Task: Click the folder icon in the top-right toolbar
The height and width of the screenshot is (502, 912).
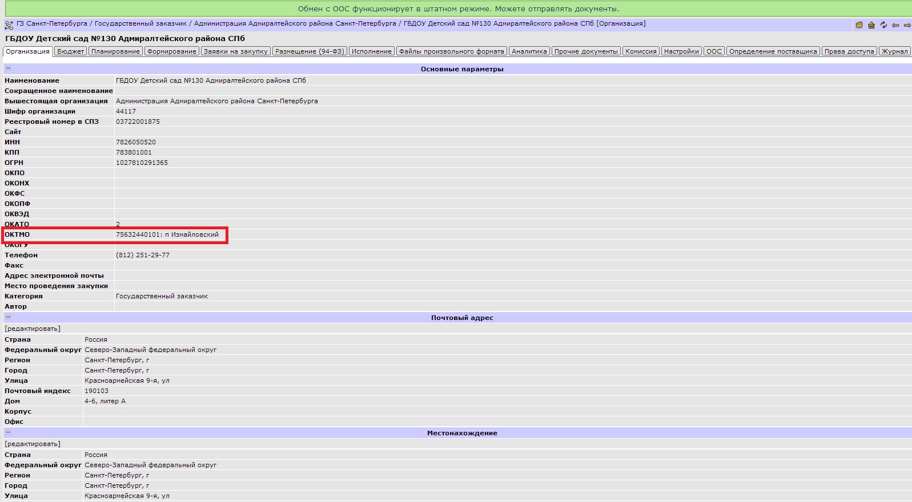Action: click(859, 25)
